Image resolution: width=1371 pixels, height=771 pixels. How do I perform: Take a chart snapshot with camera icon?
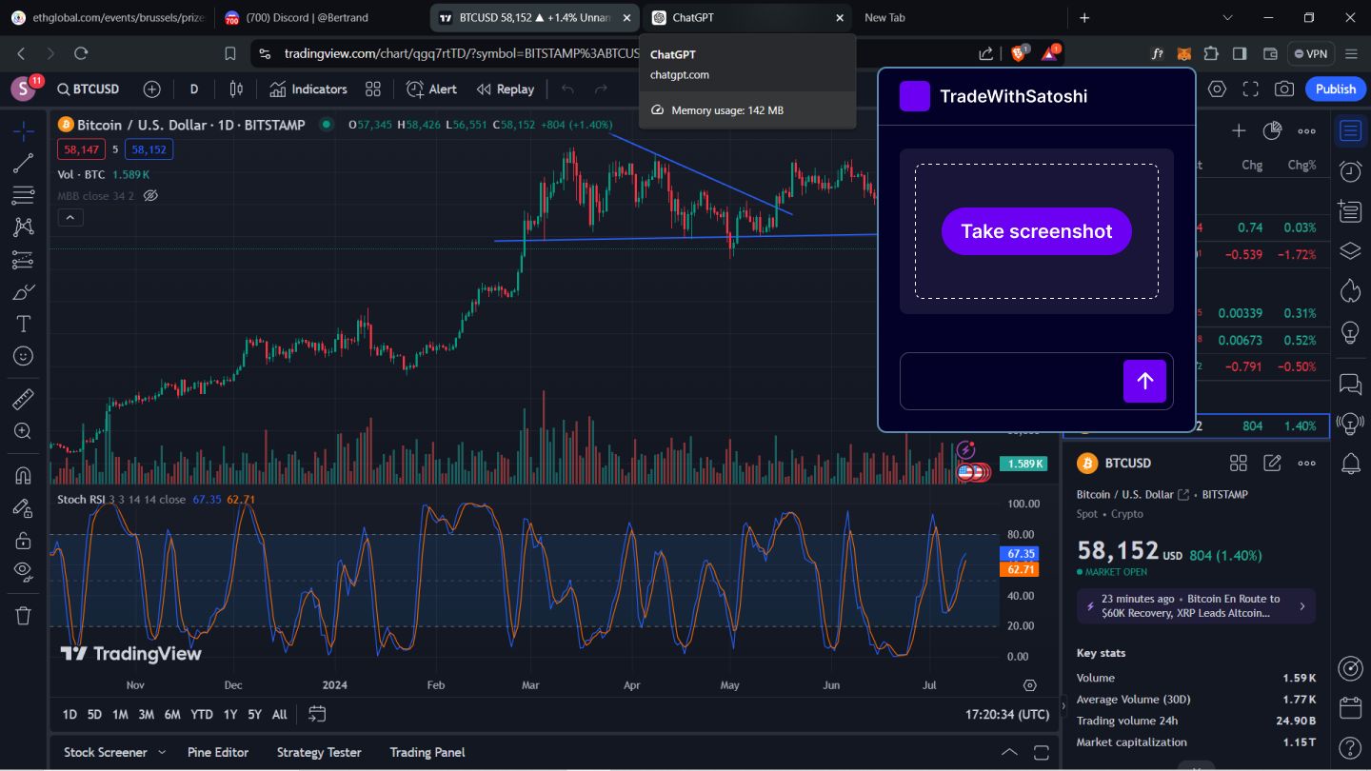click(x=1284, y=89)
